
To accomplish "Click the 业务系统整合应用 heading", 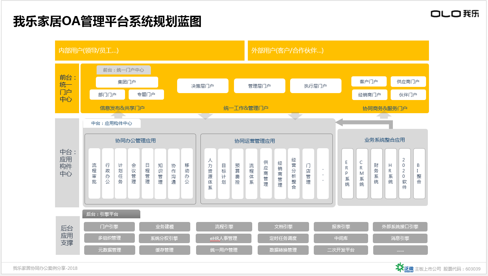I will tap(384, 140).
